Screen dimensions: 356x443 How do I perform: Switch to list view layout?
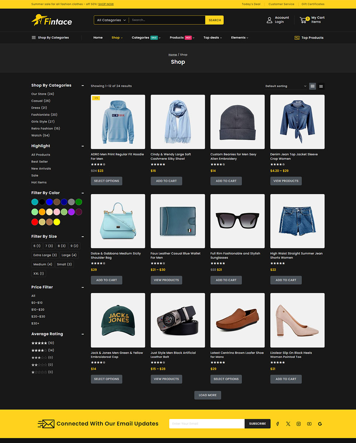[x=321, y=86]
